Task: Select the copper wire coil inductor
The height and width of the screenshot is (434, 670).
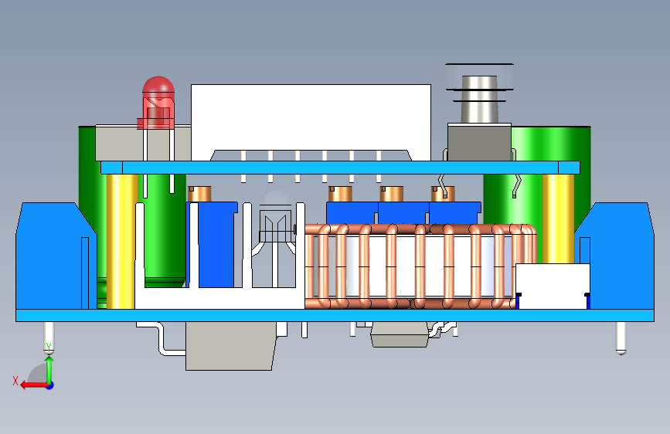Action: (x=421, y=266)
